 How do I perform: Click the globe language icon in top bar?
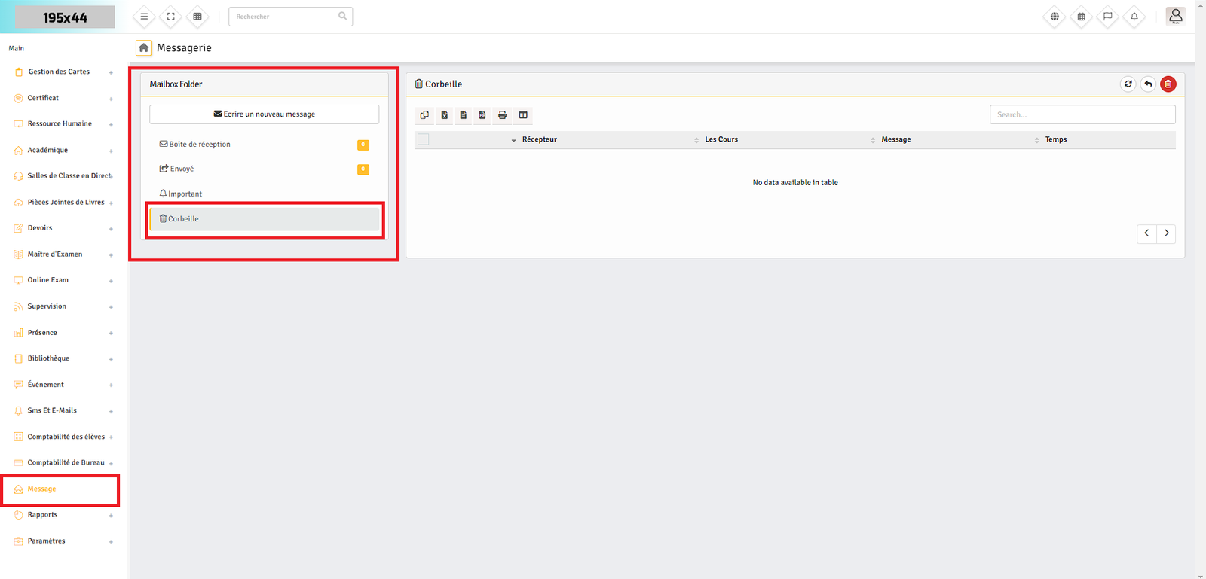tap(1054, 17)
